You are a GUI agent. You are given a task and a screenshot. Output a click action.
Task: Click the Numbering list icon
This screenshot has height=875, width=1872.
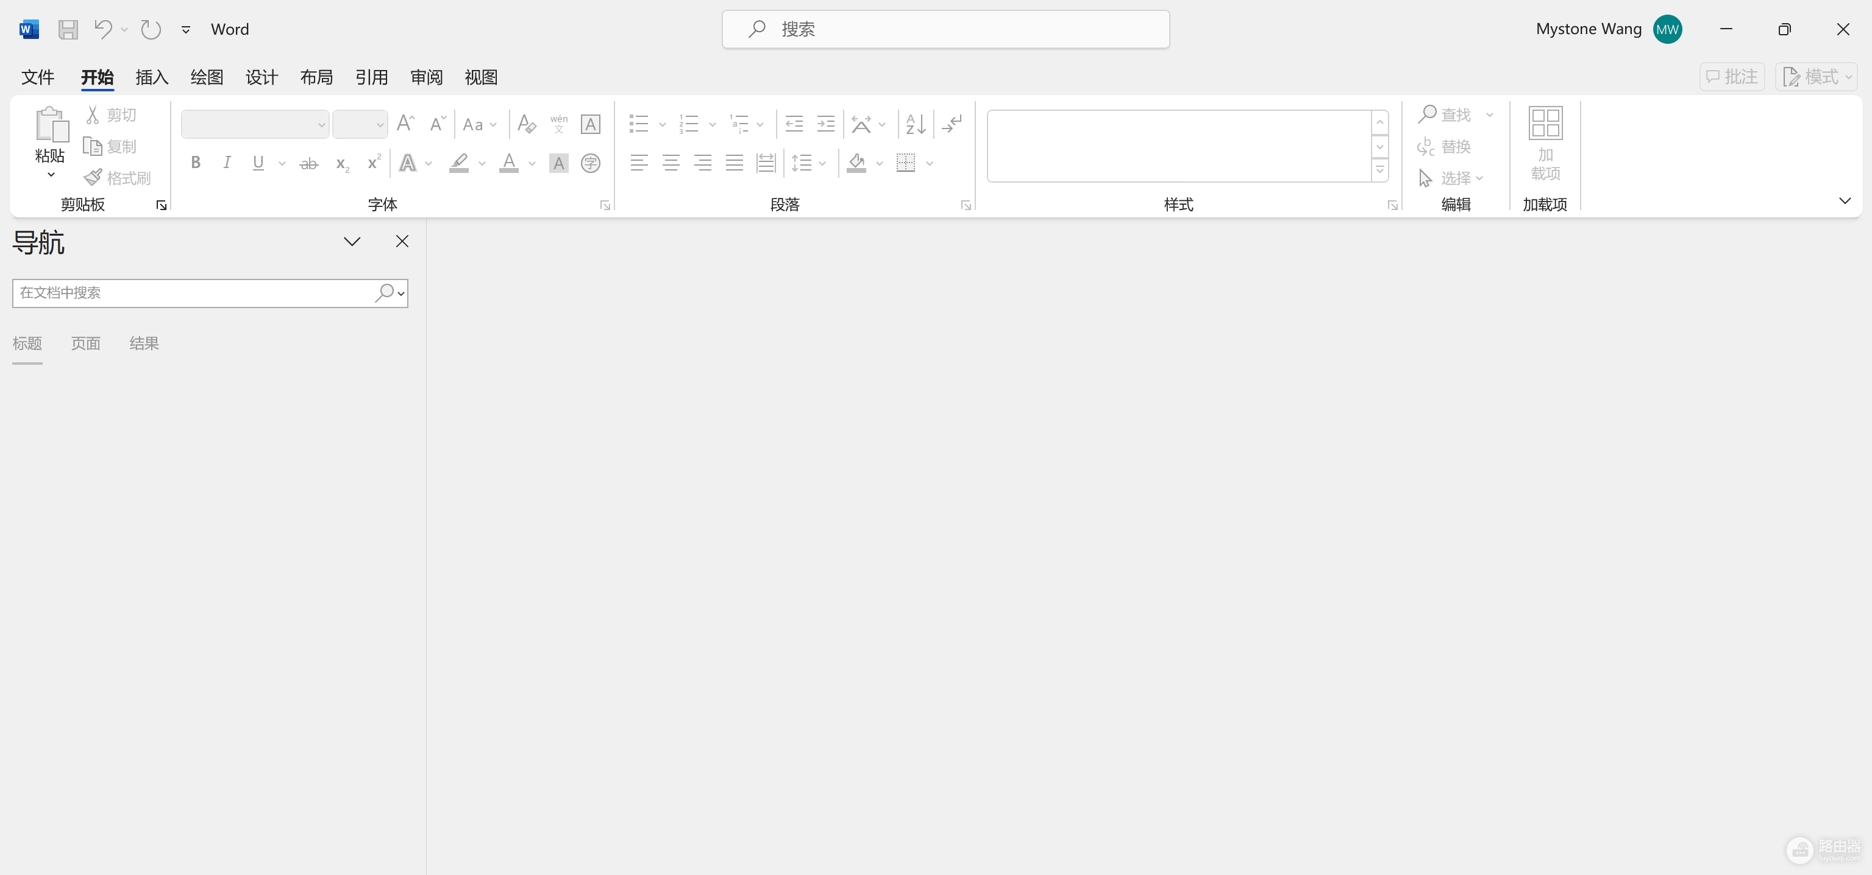[689, 124]
